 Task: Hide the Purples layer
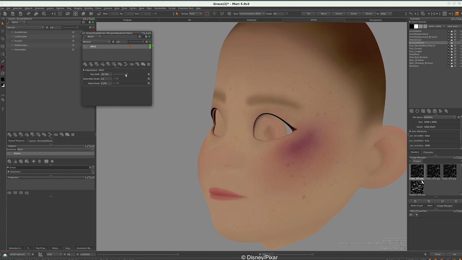click(12, 41)
